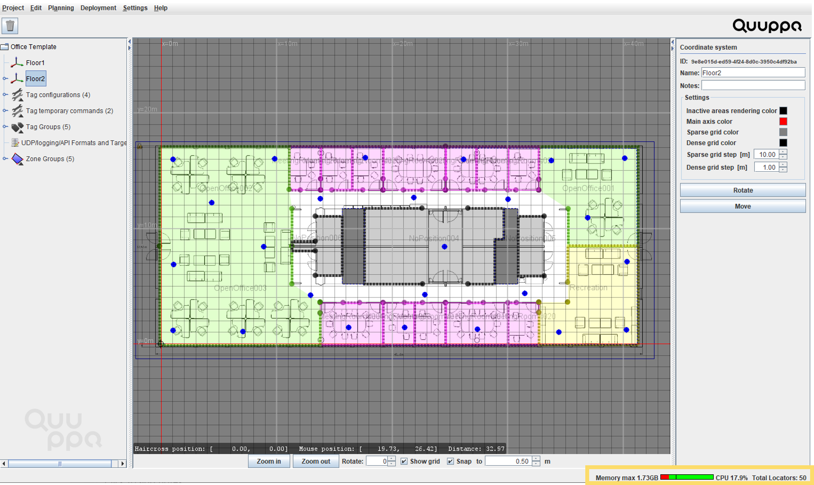Screen dimensions: 814x485
Task: Click the UDP/logging/API Formats icon
Action: pos(15,142)
